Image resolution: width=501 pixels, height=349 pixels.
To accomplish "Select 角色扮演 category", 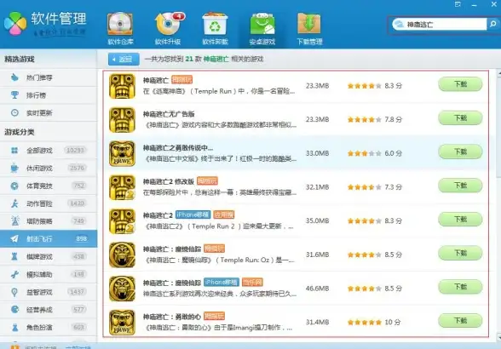I will point(49,327).
